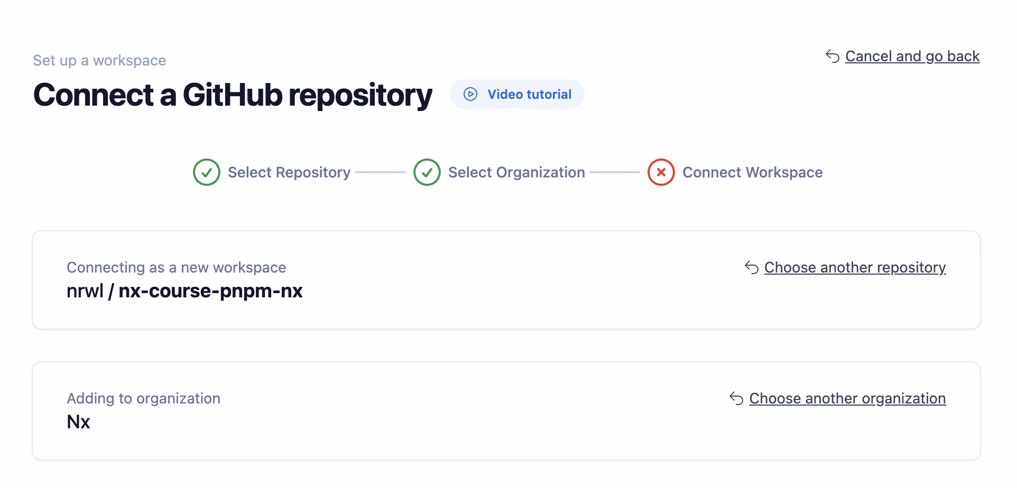Click the Nx organization name
Image resolution: width=1017 pixels, height=488 pixels.
pos(78,422)
